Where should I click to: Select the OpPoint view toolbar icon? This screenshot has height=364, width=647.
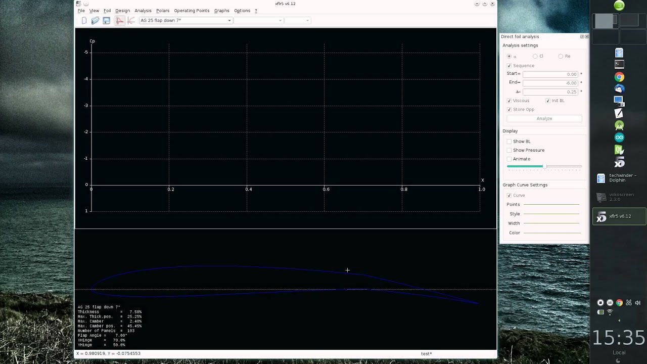tap(120, 21)
